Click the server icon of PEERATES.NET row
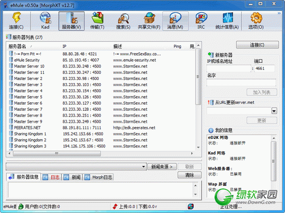This screenshot has height=213, width=285. point(11,127)
